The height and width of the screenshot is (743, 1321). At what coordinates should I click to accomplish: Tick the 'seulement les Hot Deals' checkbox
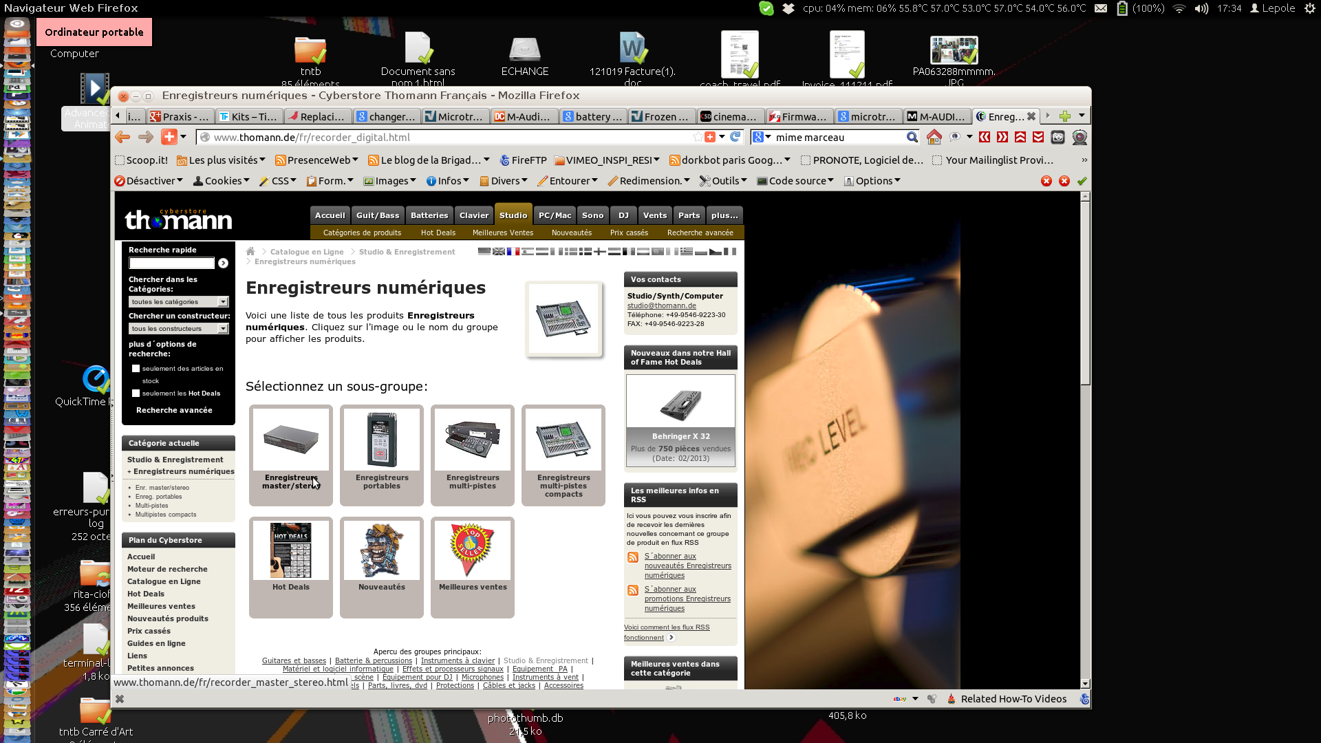coord(136,394)
